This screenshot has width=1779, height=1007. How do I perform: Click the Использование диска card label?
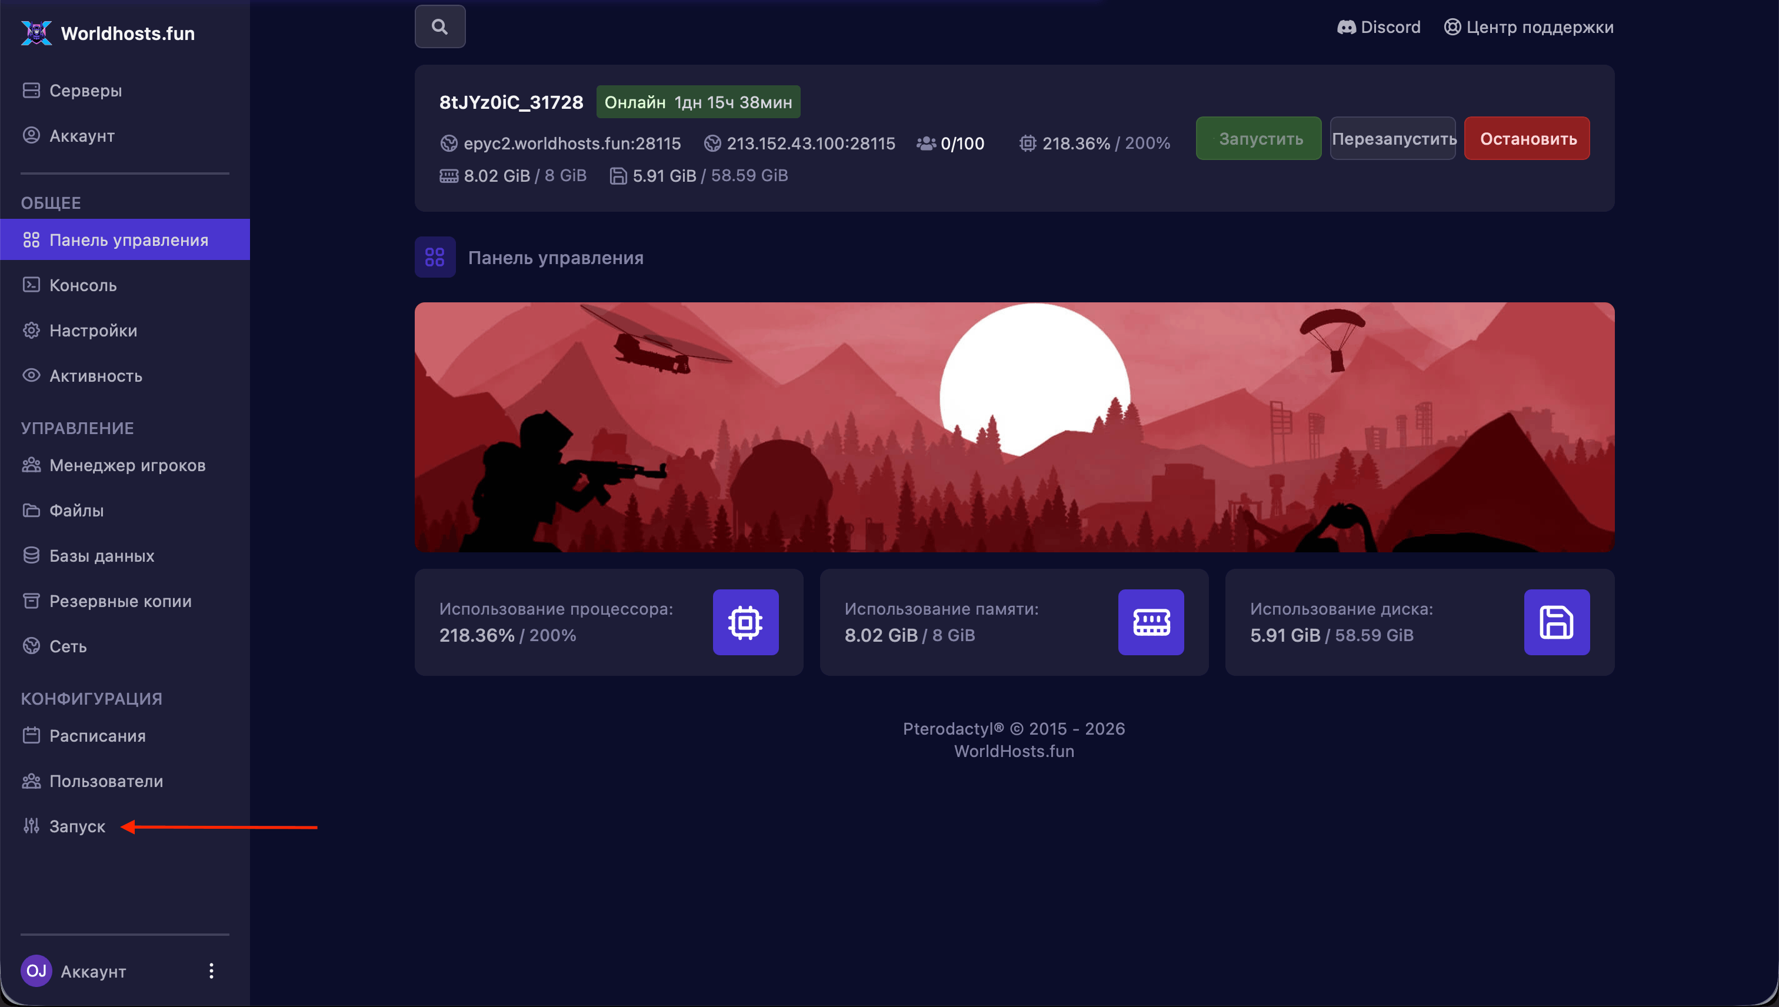(x=1341, y=609)
